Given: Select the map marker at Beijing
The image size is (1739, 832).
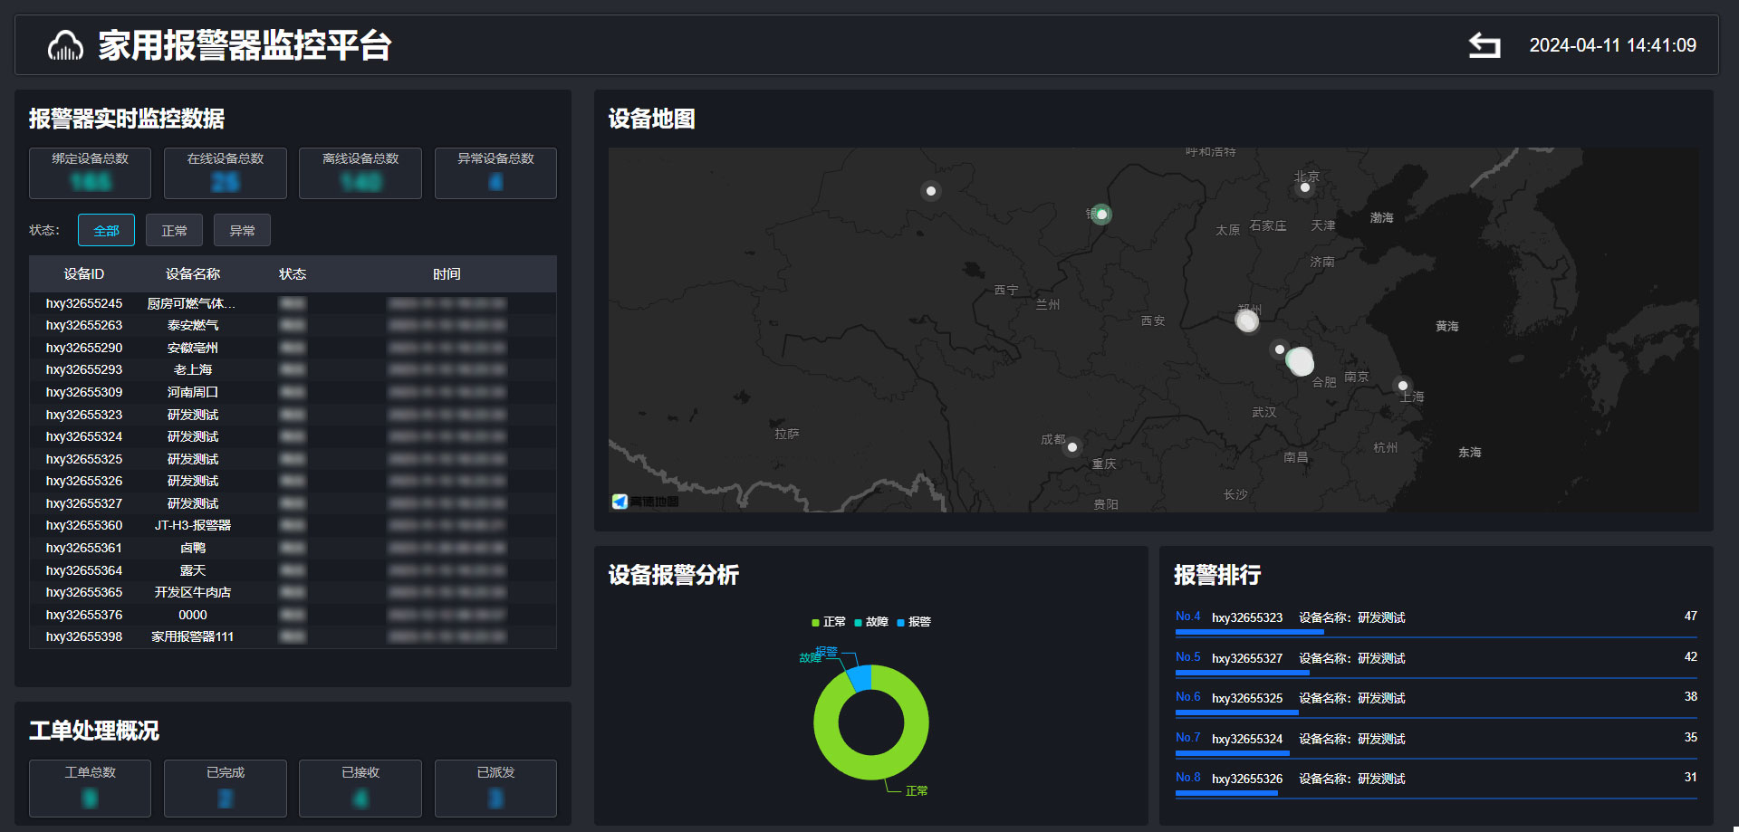Looking at the screenshot, I should tap(1305, 187).
